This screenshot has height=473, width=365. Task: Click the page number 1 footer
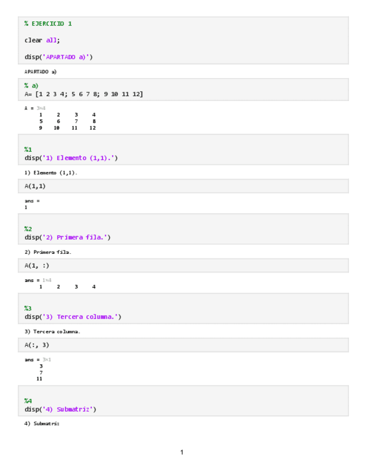[x=182, y=452]
